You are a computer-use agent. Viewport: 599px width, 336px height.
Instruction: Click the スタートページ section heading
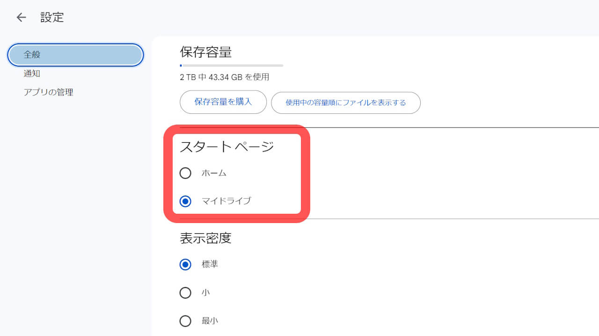(226, 147)
